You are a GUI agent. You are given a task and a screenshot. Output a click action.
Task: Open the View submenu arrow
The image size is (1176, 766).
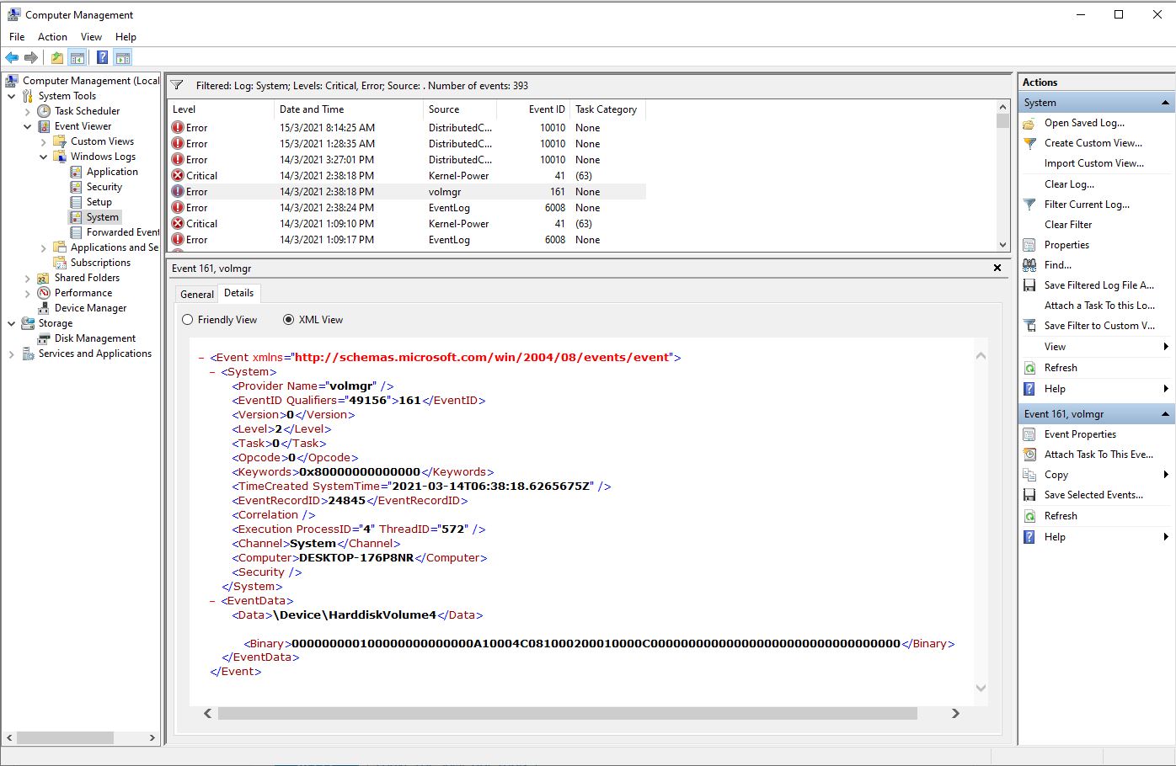pyautogui.click(x=1167, y=346)
